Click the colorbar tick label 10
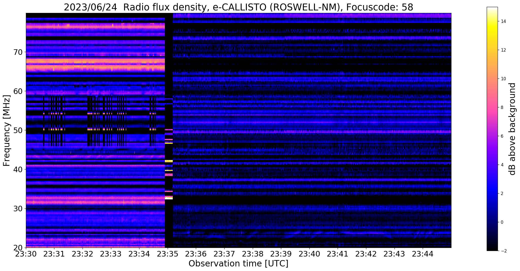The width and height of the screenshot is (520, 271). click(x=503, y=79)
